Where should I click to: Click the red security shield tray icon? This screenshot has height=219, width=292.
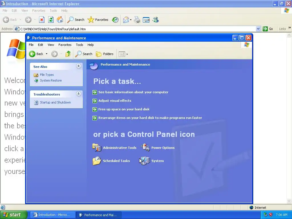click(271, 215)
